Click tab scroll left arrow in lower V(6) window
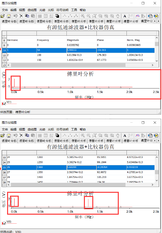162x233 pixels. (x=155, y=141)
